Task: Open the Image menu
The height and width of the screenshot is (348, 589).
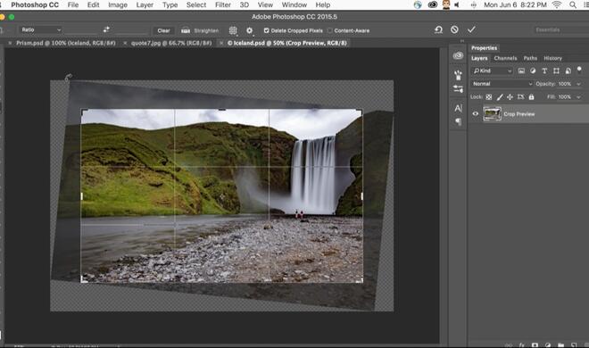Action: (118, 4)
